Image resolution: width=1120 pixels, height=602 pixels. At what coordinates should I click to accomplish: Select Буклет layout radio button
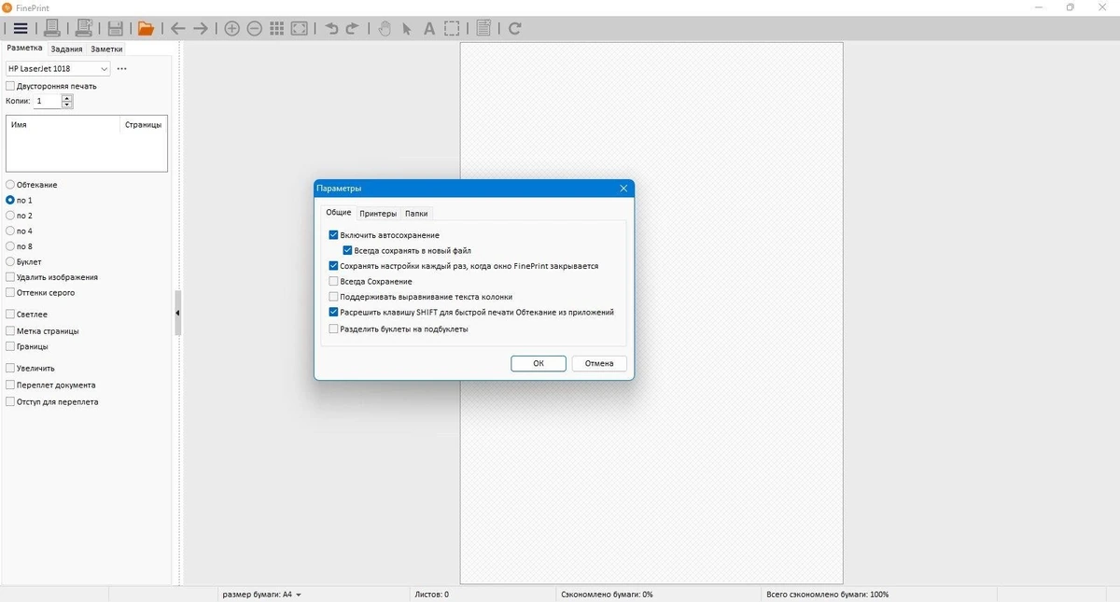pyautogui.click(x=10, y=262)
